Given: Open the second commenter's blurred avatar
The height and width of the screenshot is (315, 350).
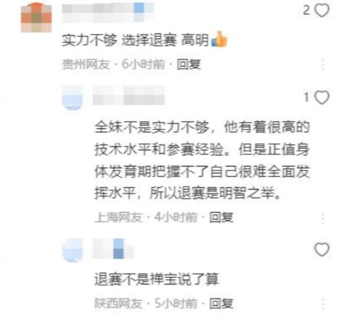Looking at the screenshot, I should click(x=72, y=98).
